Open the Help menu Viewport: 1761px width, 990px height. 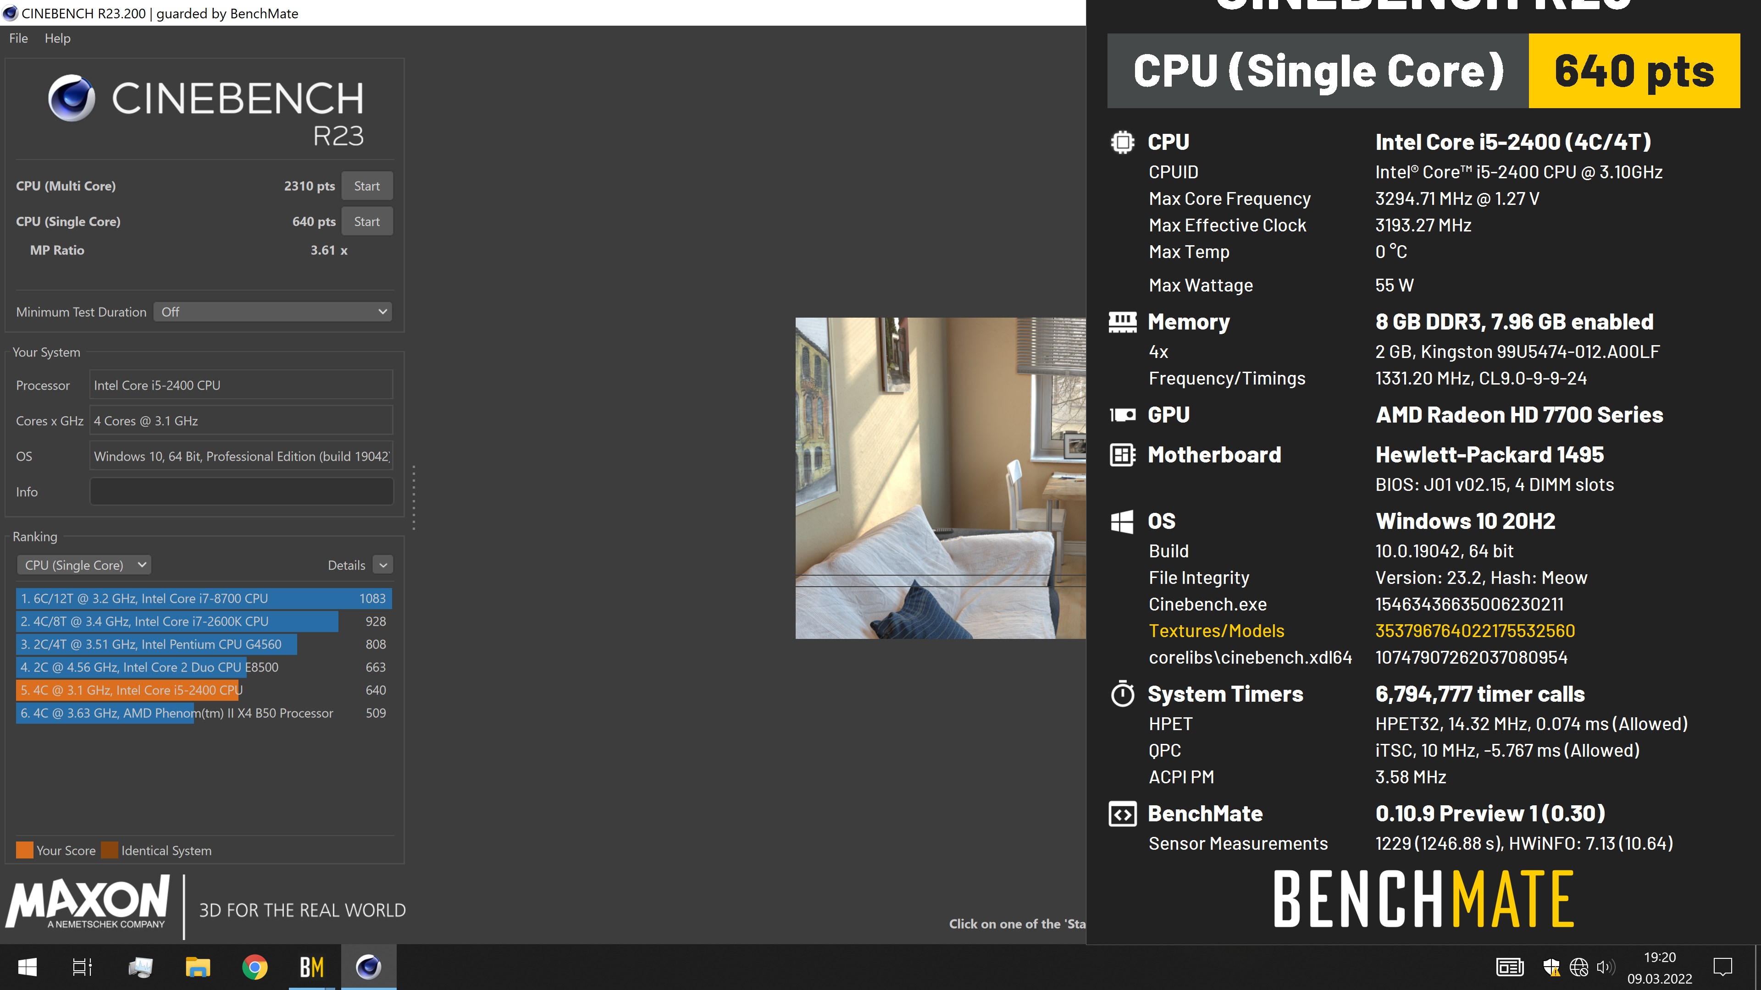[57, 38]
